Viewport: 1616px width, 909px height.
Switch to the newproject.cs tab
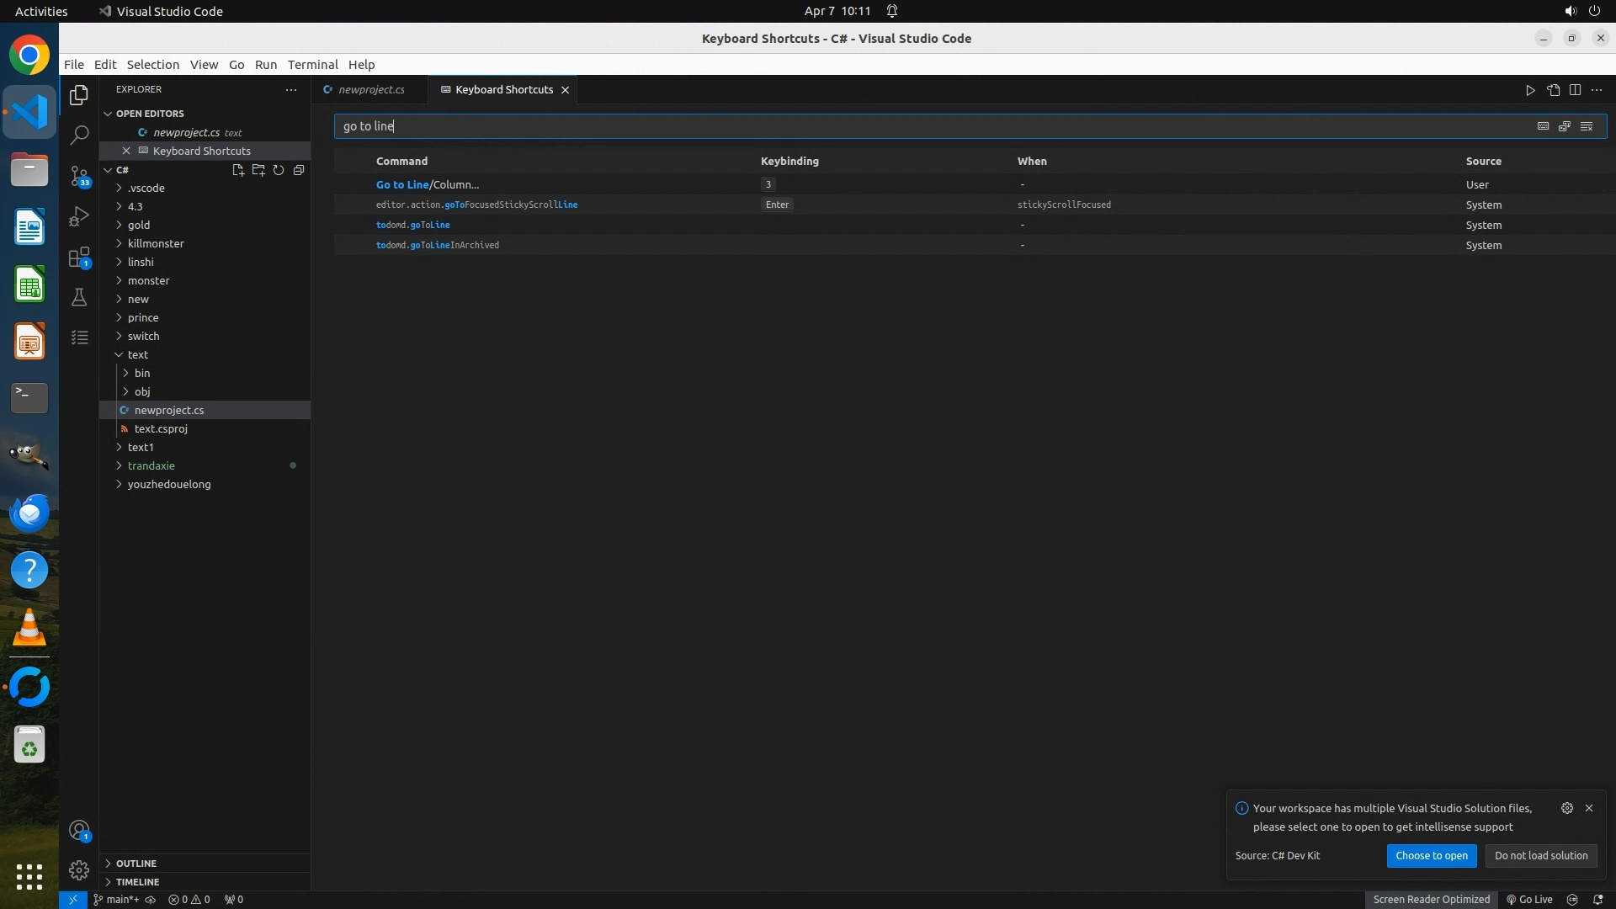(371, 89)
